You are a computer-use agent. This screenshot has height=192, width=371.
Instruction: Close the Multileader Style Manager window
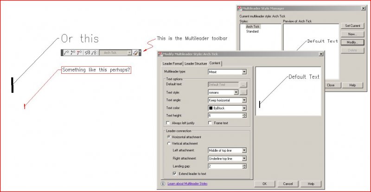click(363, 8)
